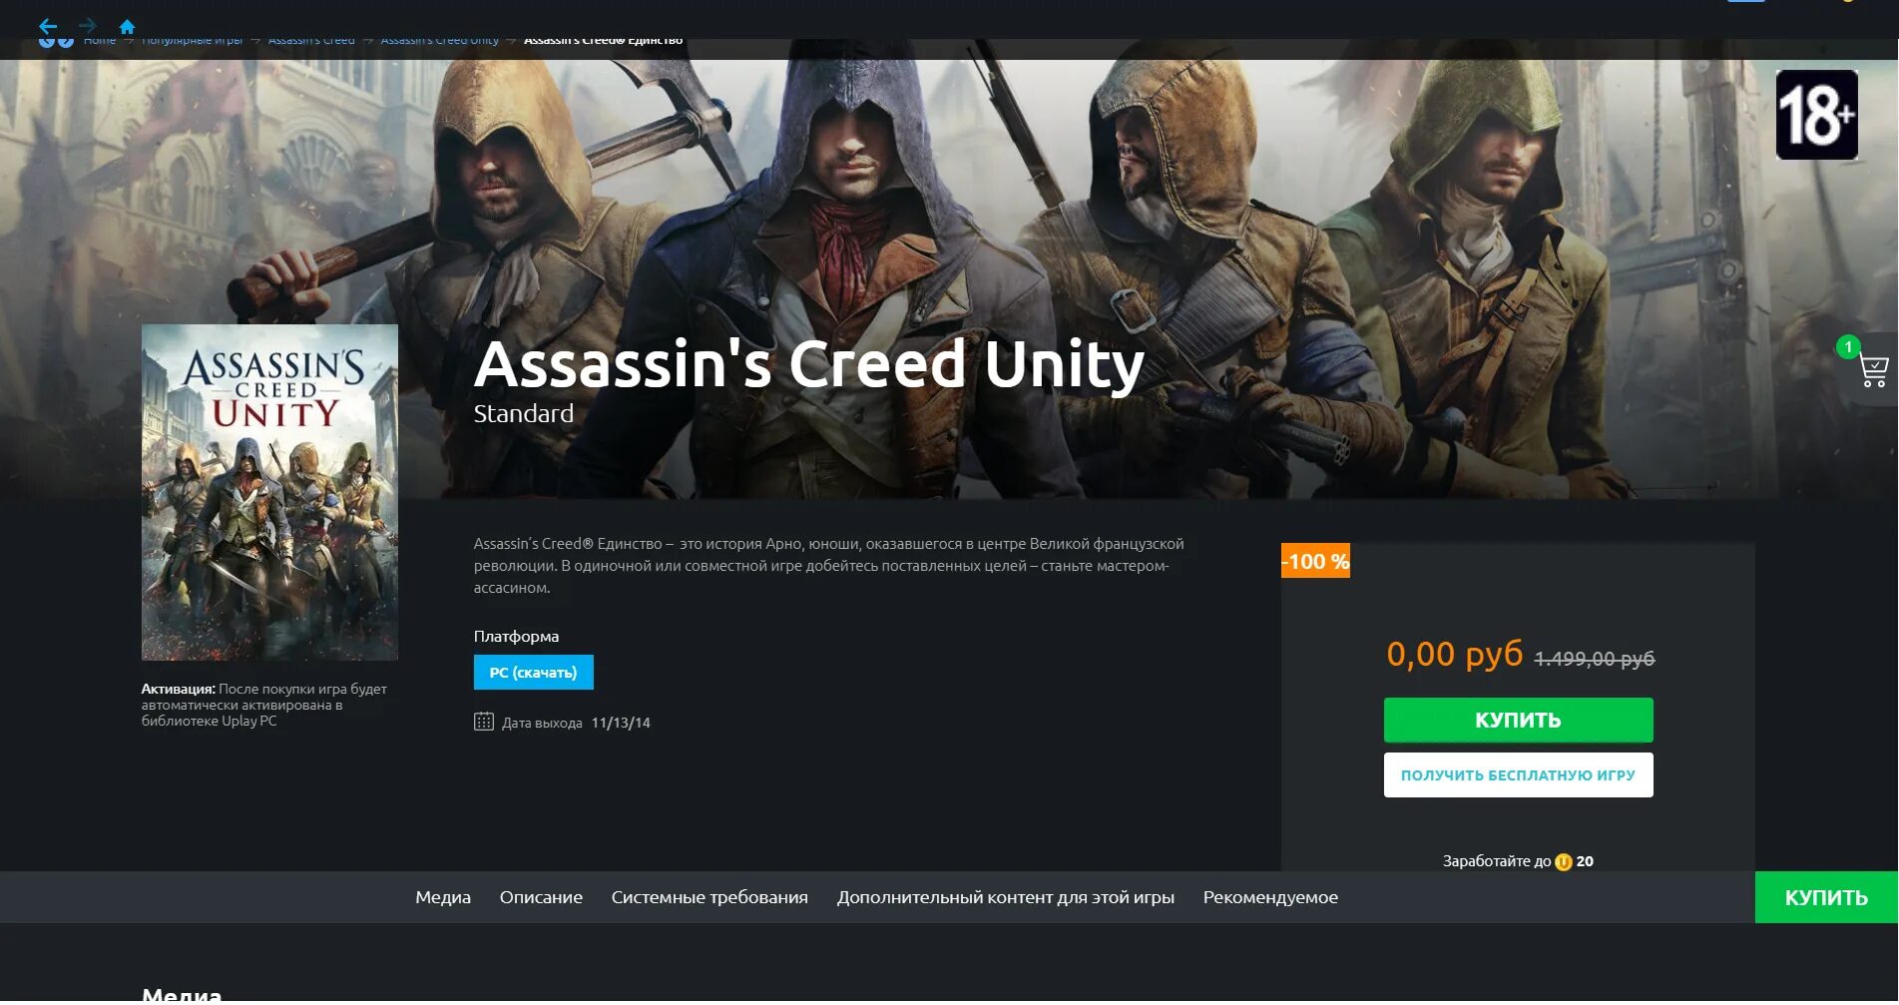Click the КУПИТЬ button in bottom bar
1899x1005 pixels.
click(1826, 897)
